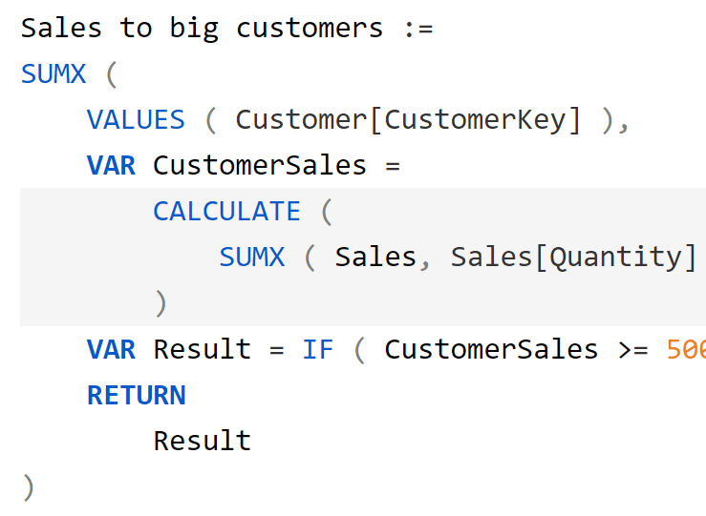Image resolution: width=706 pixels, height=516 pixels.
Task: Place cursor on CustomerSales variable declaration
Action: [x=259, y=166]
